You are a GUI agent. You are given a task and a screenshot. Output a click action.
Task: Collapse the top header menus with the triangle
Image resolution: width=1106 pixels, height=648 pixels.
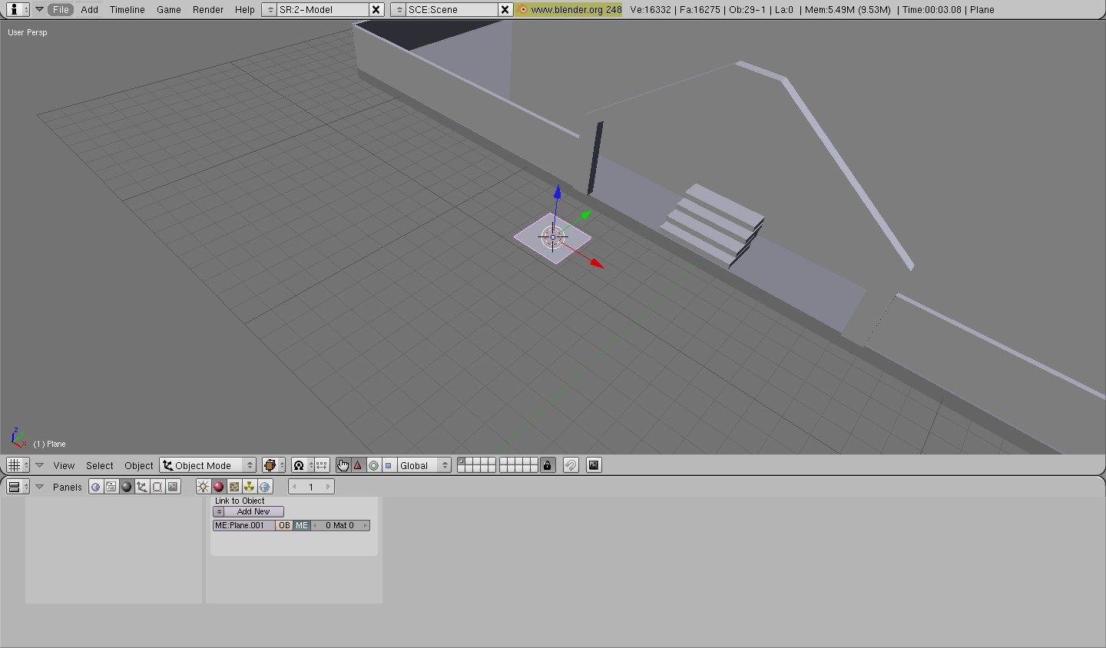(x=39, y=9)
